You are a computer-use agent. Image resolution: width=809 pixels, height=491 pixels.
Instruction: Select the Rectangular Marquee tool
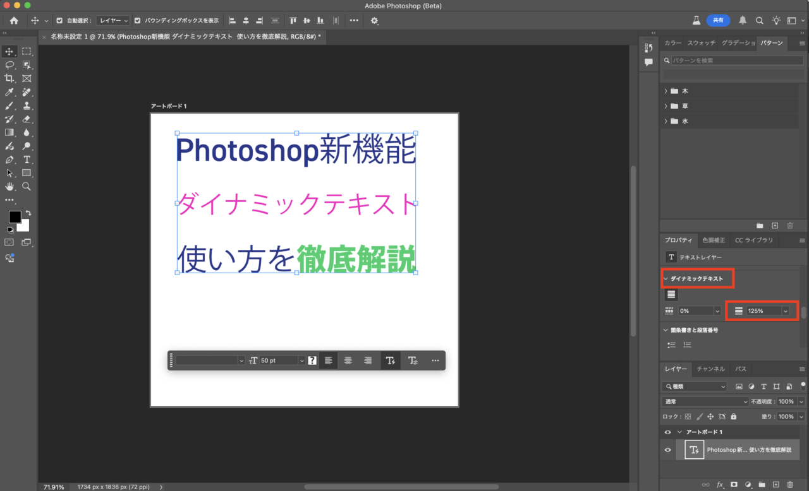click(x=27, y=51)
